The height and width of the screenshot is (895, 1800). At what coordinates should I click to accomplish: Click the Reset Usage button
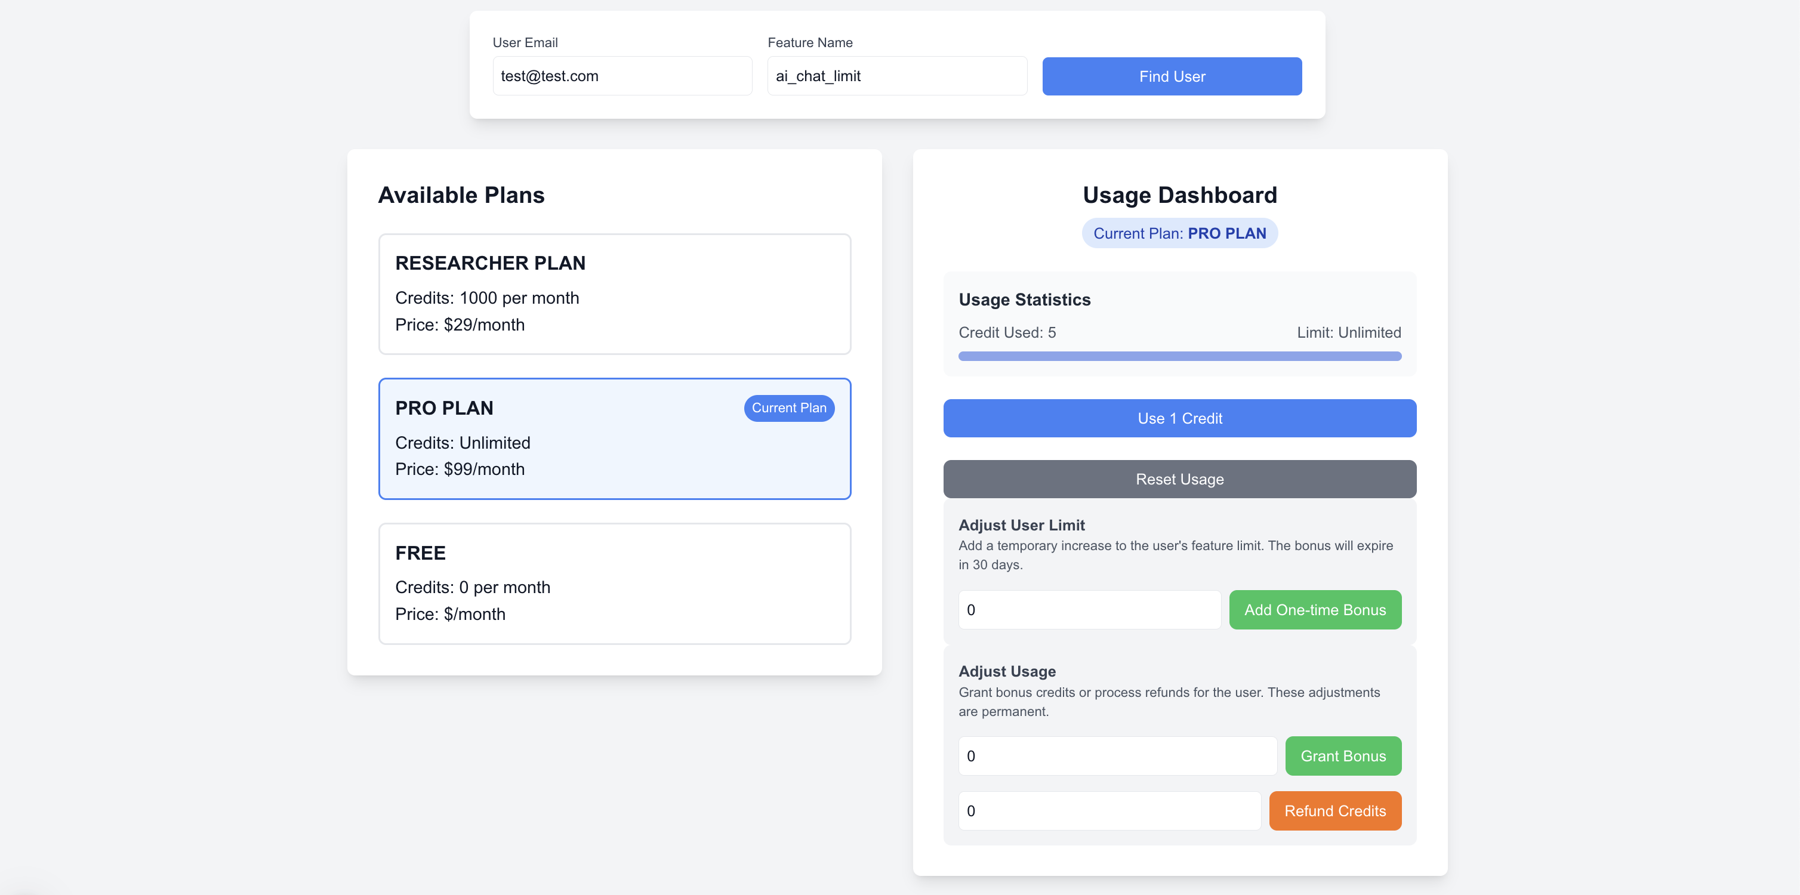click(x=1179, y=479)
